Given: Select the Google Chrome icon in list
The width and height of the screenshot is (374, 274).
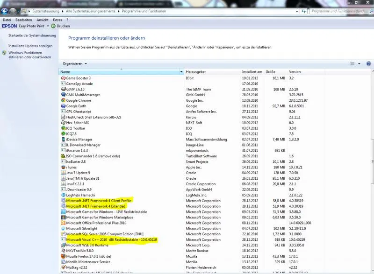Looking at the screenshot, I should 63,100.
